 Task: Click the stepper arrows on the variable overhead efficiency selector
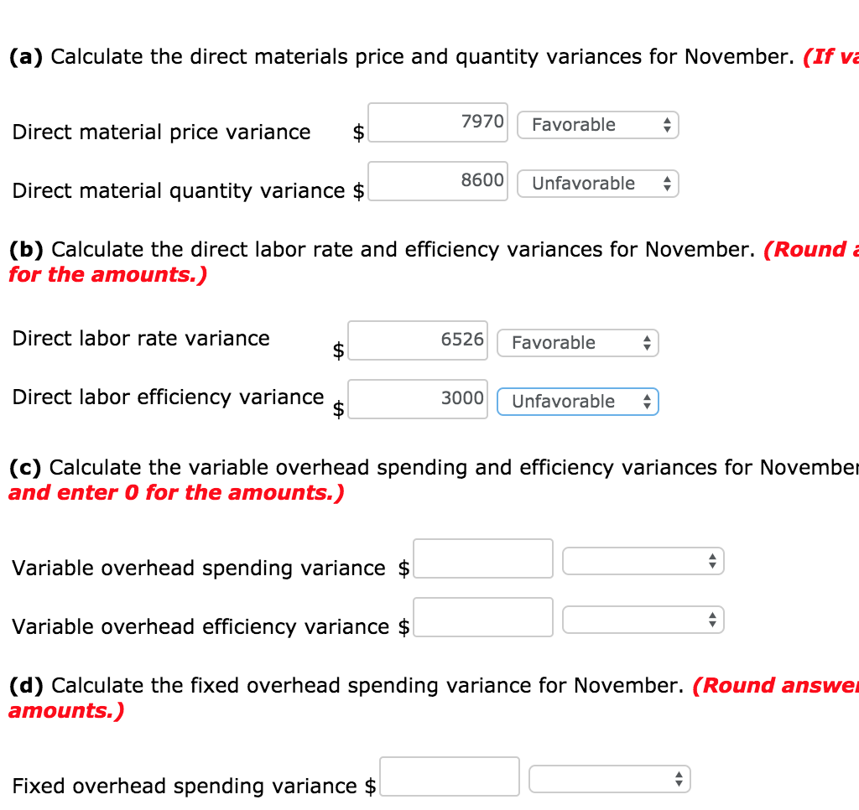712,619
